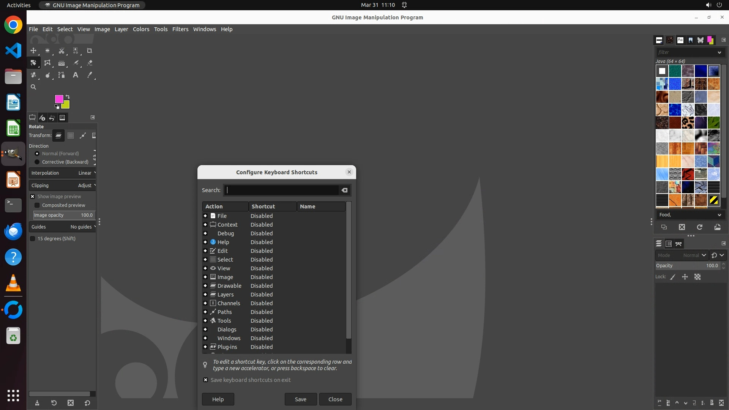This screenshot has width=729, height=410.
Task: Select Corrective (Backward) direction
Action: point(37,162)
